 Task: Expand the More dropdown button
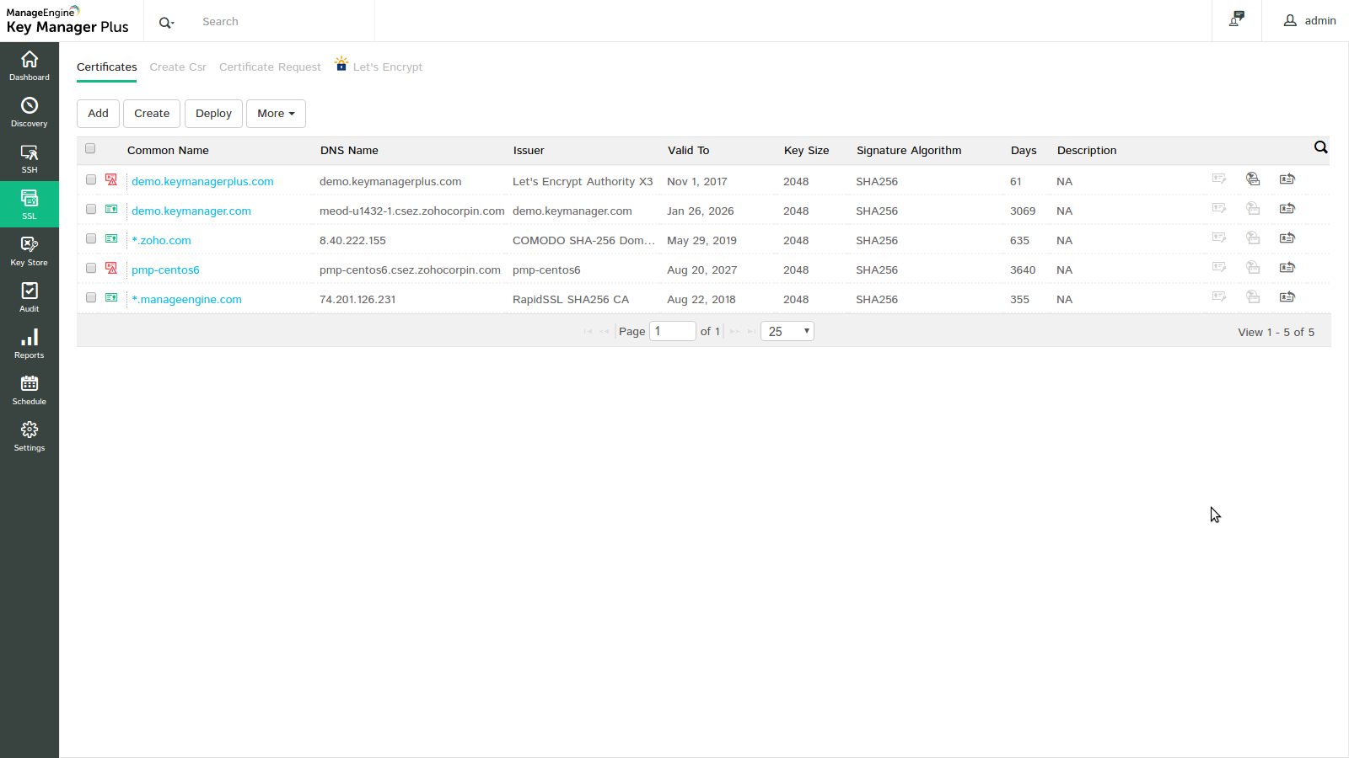(x=276, y=114)
